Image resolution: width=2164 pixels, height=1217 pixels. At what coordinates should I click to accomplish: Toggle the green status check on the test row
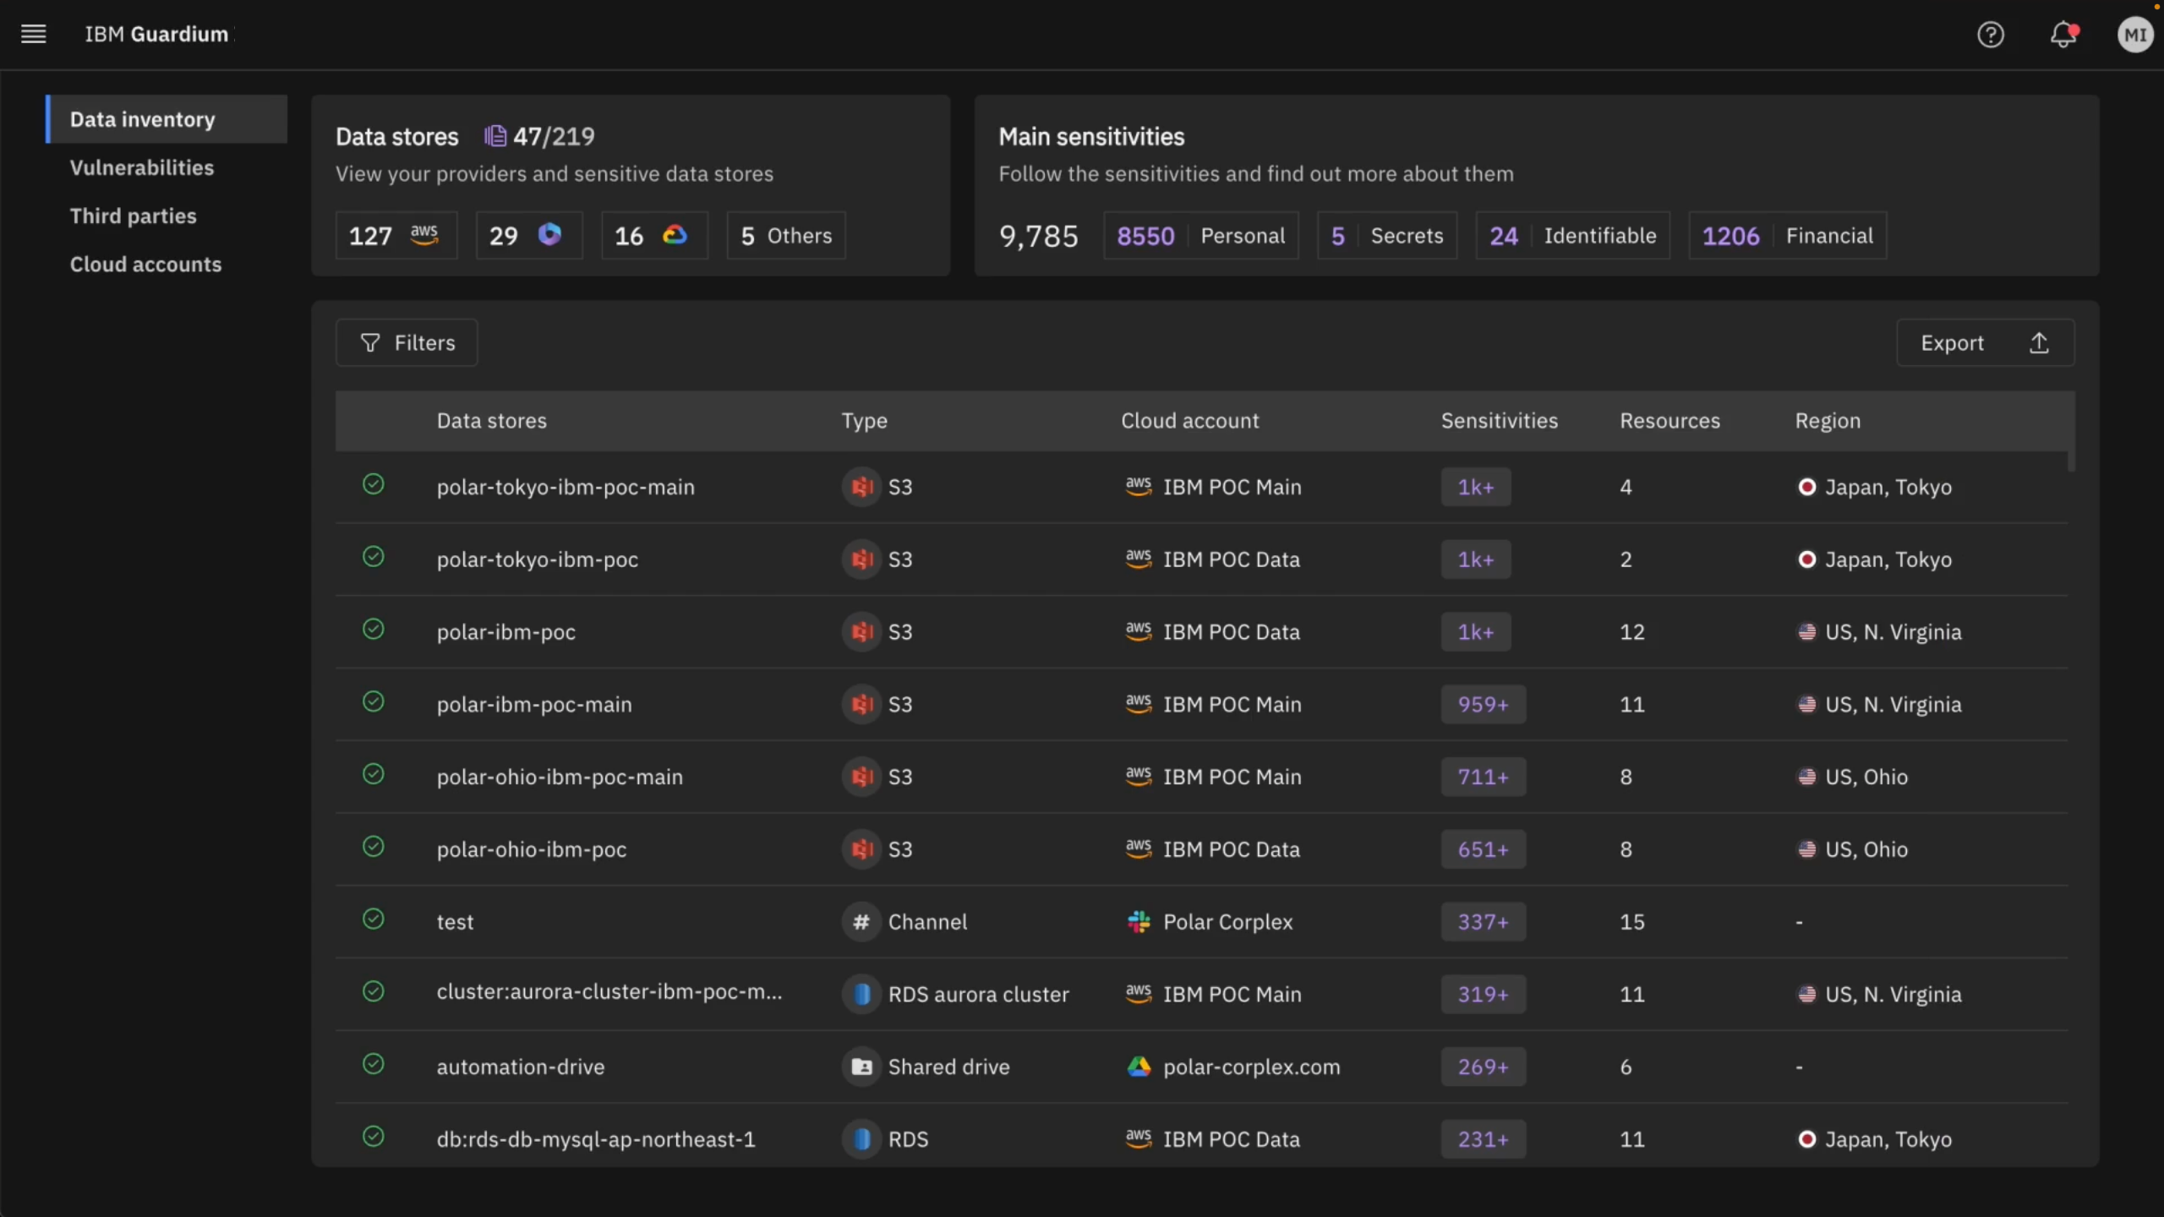tap(373, 919)
